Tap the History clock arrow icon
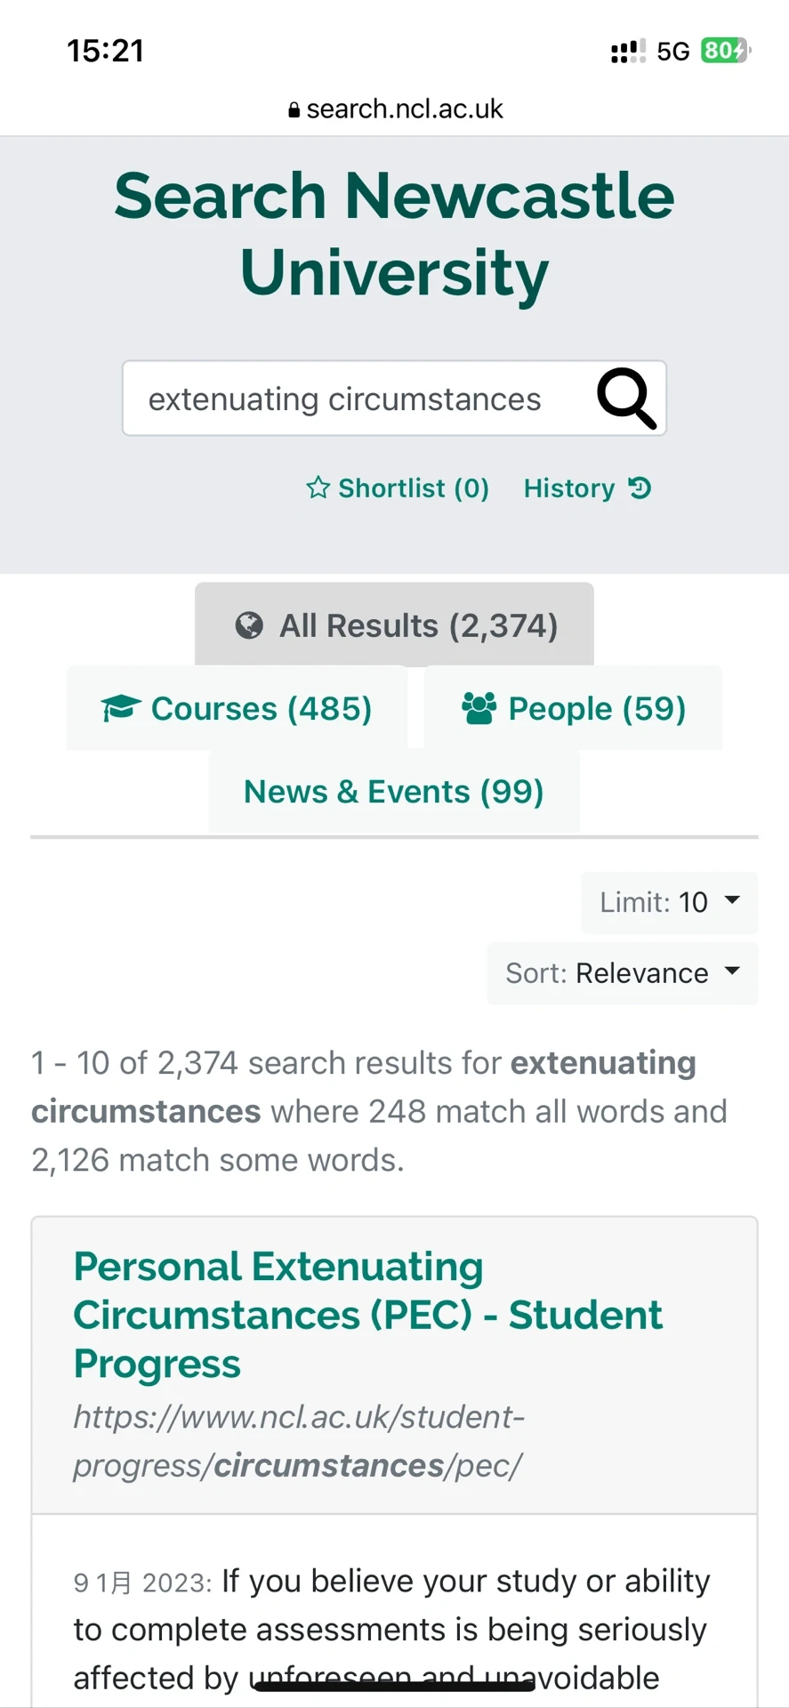The height and width of the screenshot is (1708, 789). (640, 487)
